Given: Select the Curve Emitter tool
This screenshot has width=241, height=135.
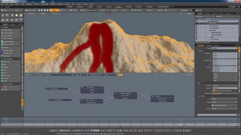Looking at the screenshot, I should [11, 36].
